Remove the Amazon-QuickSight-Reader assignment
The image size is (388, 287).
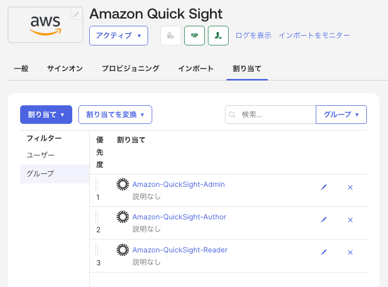coord(350,252)
